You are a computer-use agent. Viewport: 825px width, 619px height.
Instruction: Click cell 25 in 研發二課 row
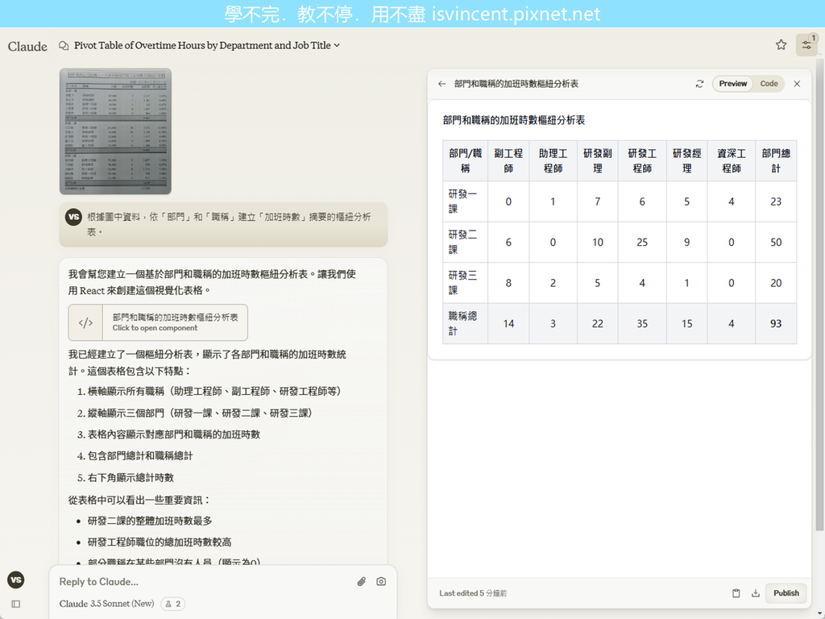click(642, 242)
